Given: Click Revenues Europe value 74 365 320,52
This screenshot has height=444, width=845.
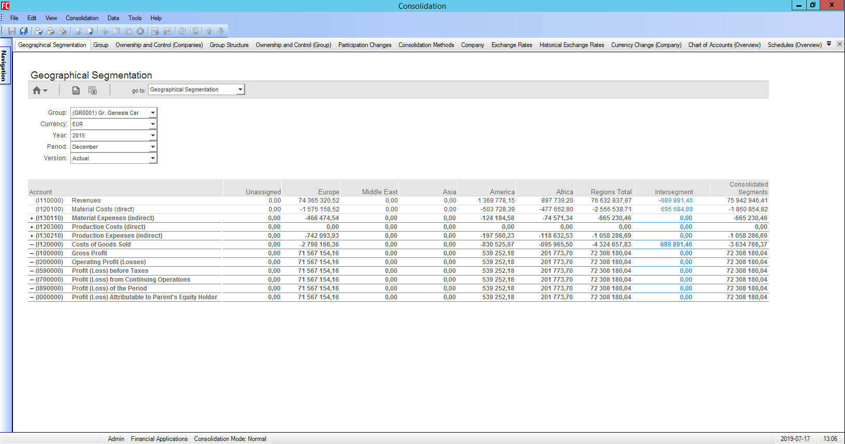Looking at the screenshot, I should pyautogui.click(x=319, y=201).
